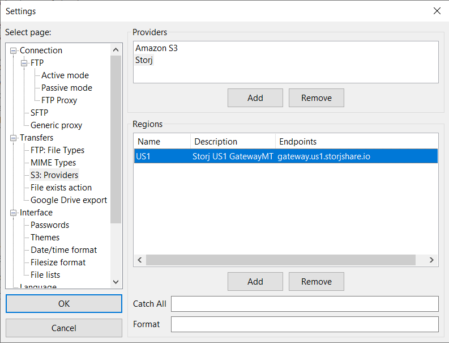The image size is (449, 343).
Task: Select Amazon S3 in the Providers list
Action: (156, 48)
